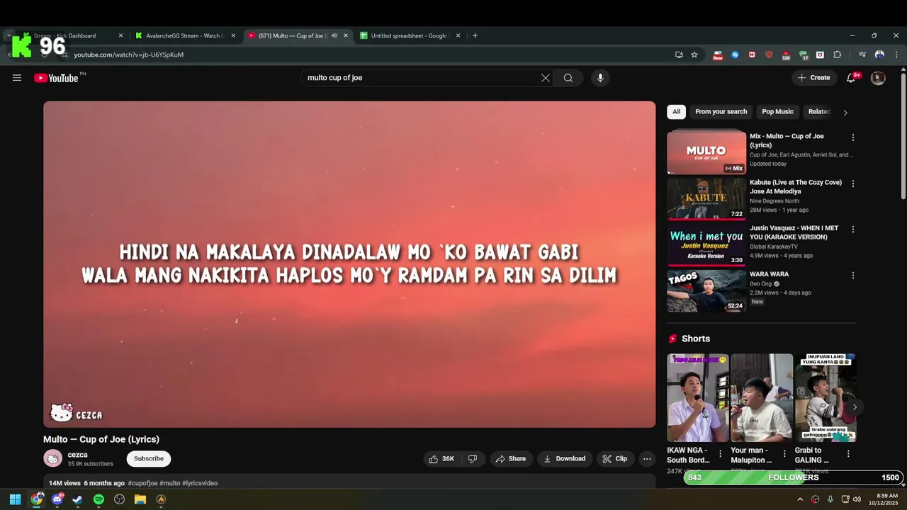Open the Shazam browser extension
The height and width of the screenshot is (510, 907).
click(735, 55)
